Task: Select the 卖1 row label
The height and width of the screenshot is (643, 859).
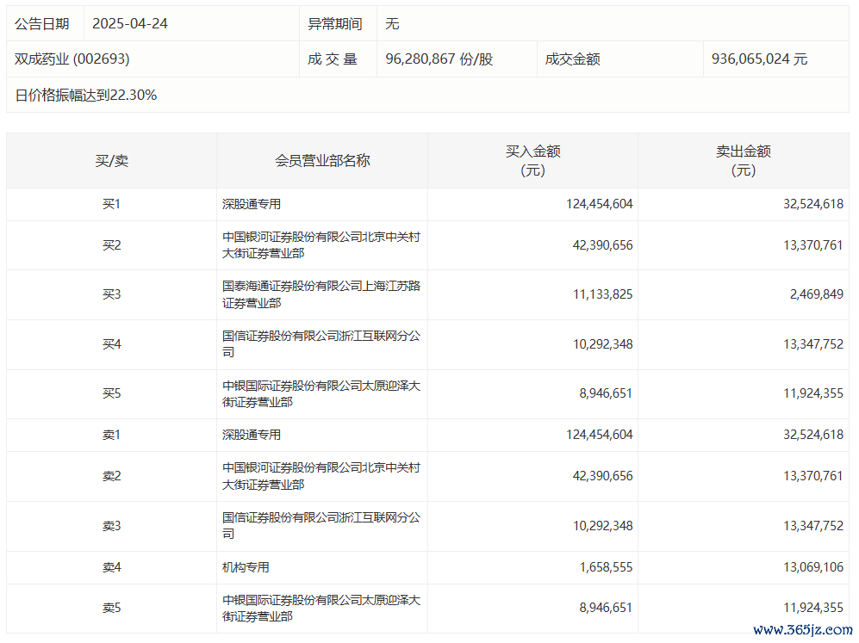Action: coord(112,435)
